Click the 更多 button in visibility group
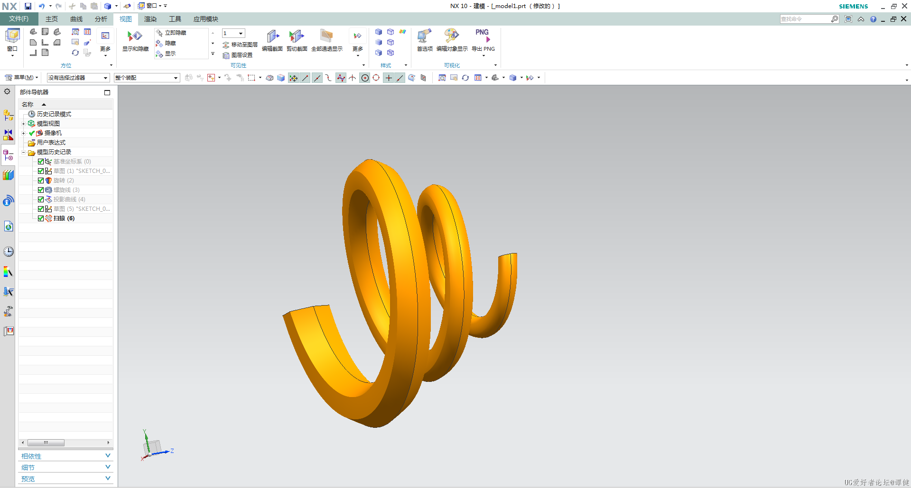Viewport: 911px width, 488px height. coord(358,42)
